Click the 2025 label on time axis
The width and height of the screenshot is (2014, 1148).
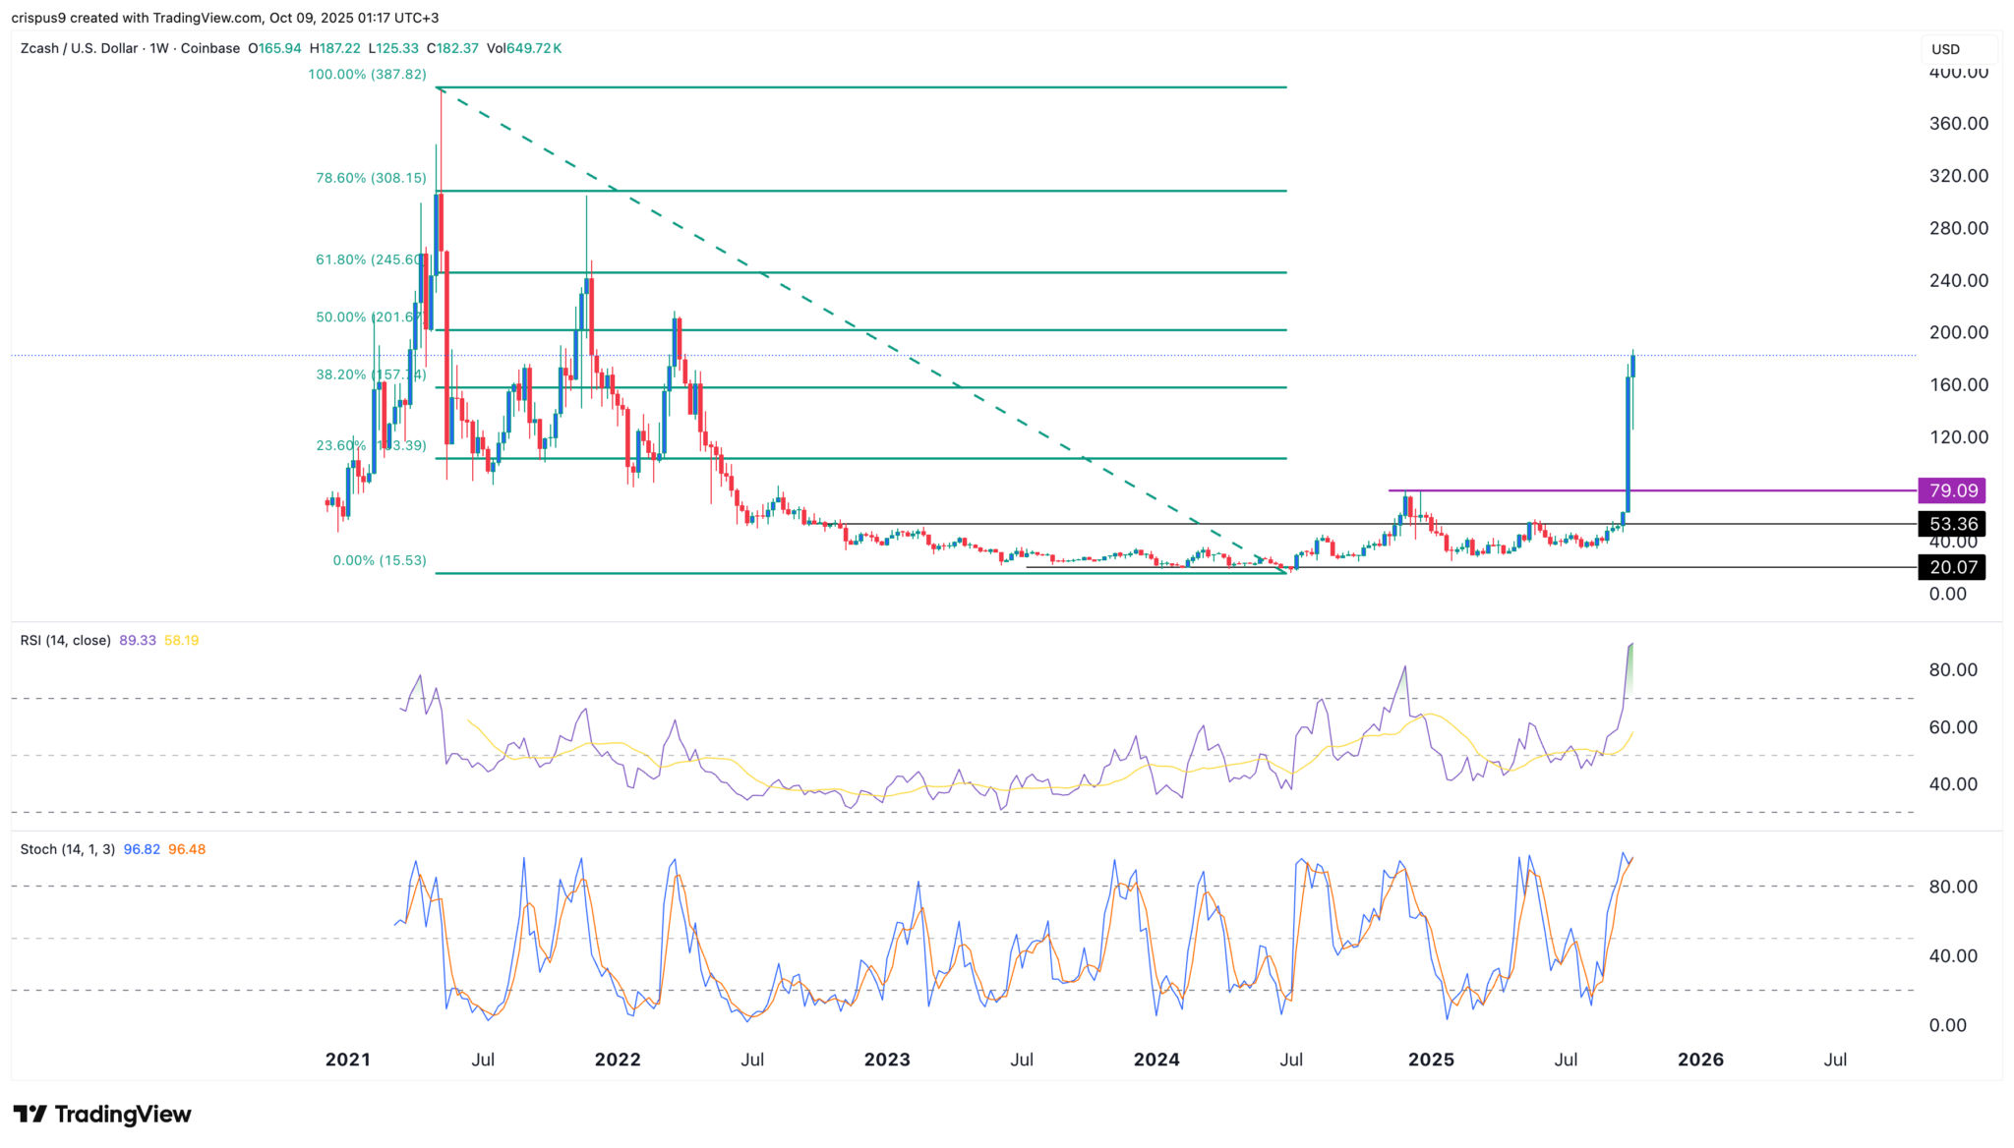click(1431, 1060)
